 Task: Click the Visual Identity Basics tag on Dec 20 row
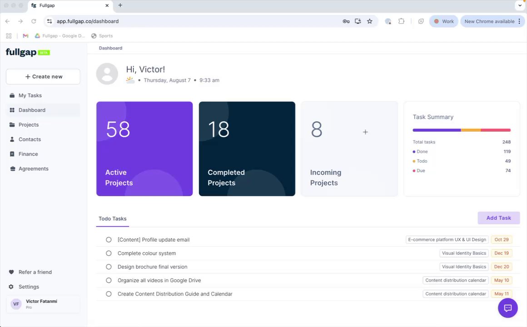(464, 267)
